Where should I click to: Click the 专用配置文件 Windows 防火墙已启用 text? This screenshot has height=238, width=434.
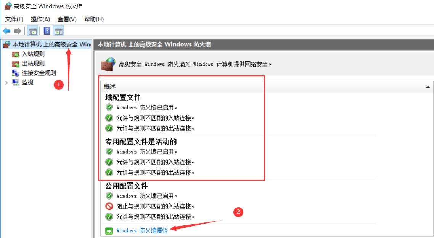point(147,152)
